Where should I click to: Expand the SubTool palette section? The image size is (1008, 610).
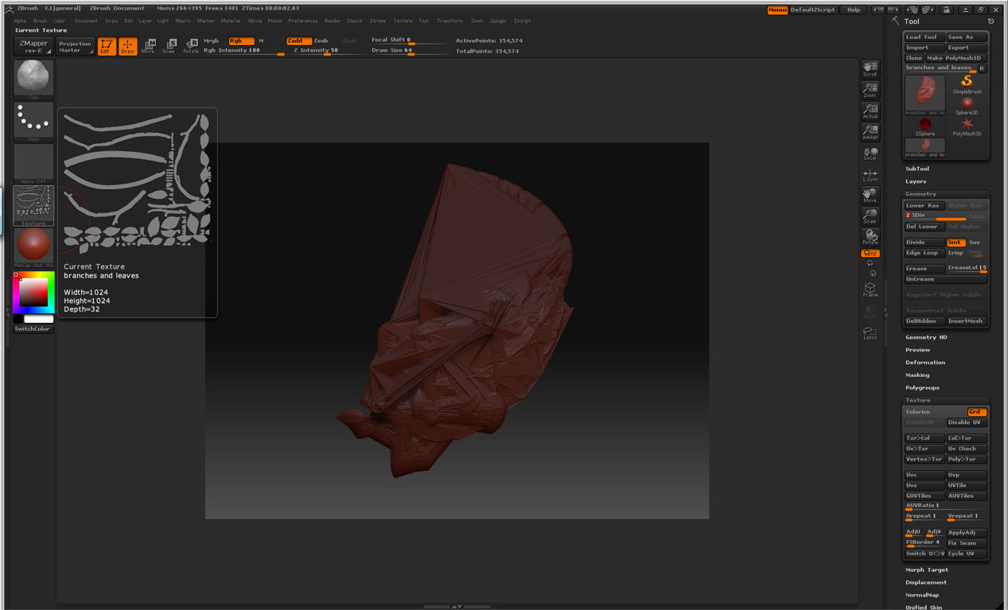[917, 169]
